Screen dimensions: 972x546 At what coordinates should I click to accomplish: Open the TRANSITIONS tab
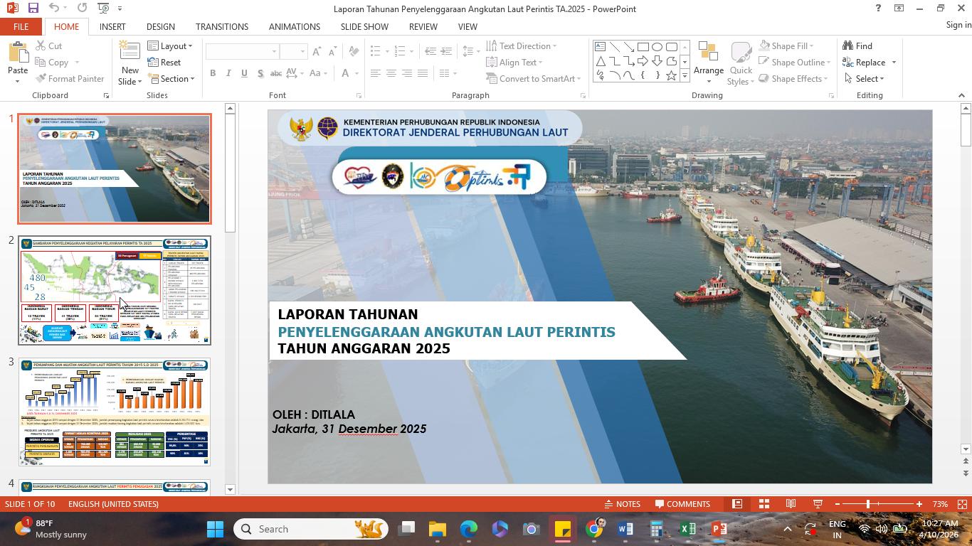point(222,26)
